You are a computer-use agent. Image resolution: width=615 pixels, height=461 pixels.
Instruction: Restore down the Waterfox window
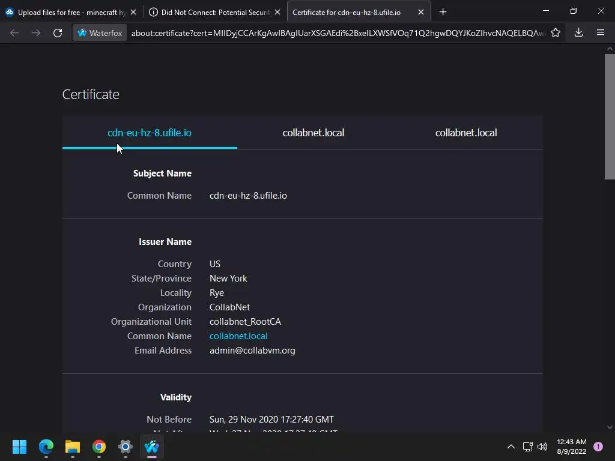tap(574, 11)
